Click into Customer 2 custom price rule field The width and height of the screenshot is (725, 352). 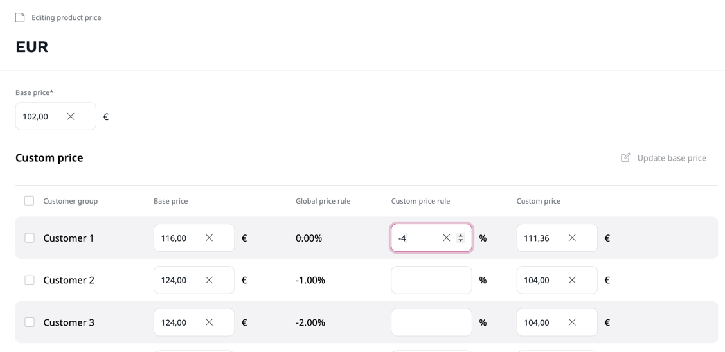[431, 280]
